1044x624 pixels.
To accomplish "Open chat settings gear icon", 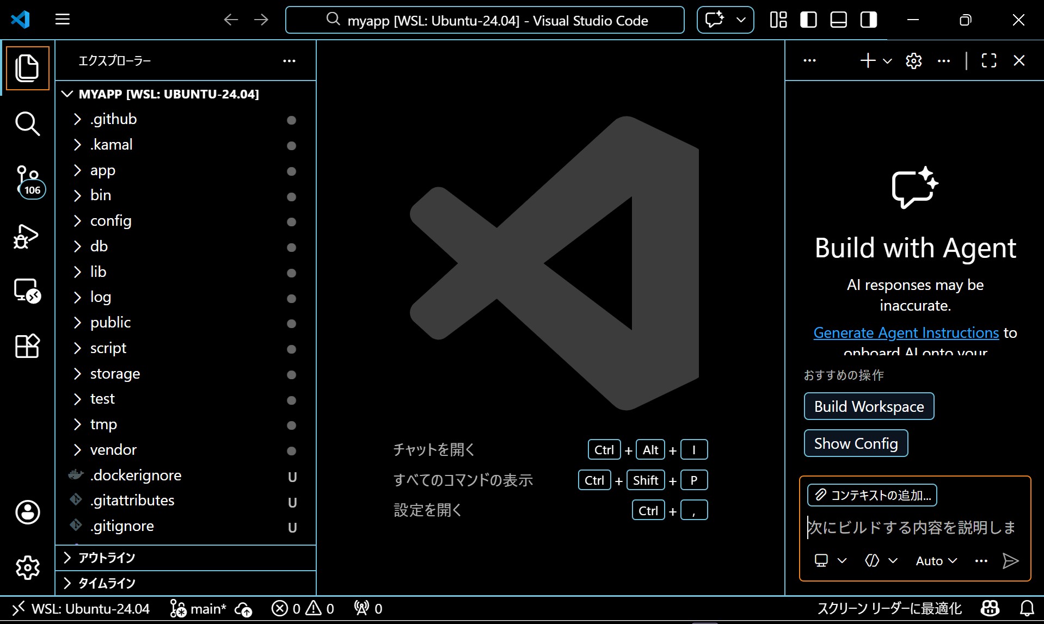I will click(x=913, y=61).
